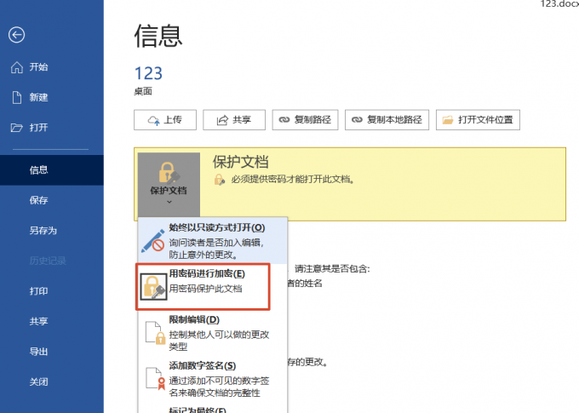Screen dimensions: 579x413
Task: Click the new document icon beside 新建
Action: point(17,98)
